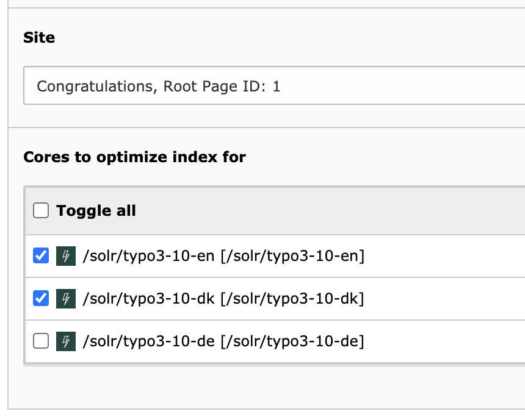Click the bracketed [/solr/typo3-10-dk] path

click(x=292, y=299)
